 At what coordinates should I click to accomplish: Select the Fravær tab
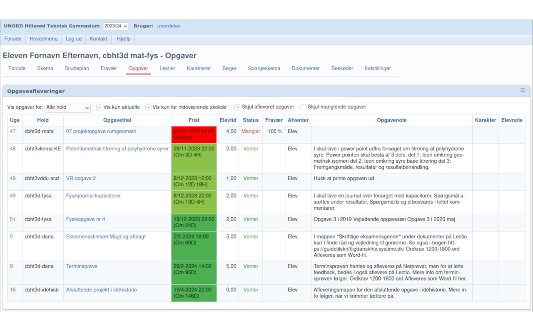point(109,68)
